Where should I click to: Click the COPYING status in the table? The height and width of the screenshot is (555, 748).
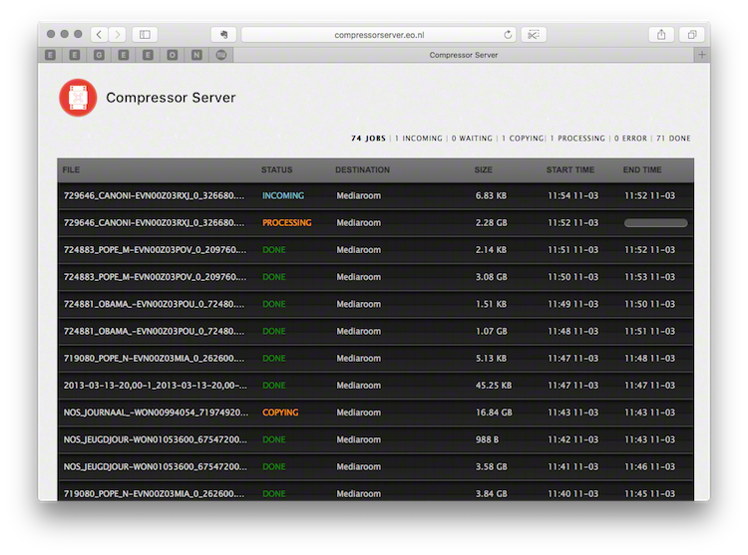click(x=280, y=413)
